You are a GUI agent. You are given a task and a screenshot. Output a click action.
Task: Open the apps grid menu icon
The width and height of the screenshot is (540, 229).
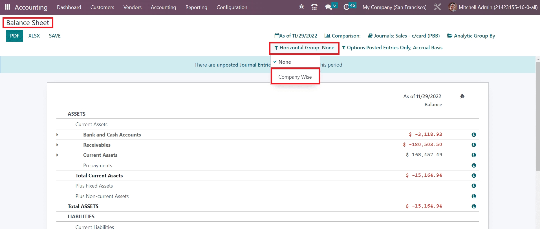8,7
